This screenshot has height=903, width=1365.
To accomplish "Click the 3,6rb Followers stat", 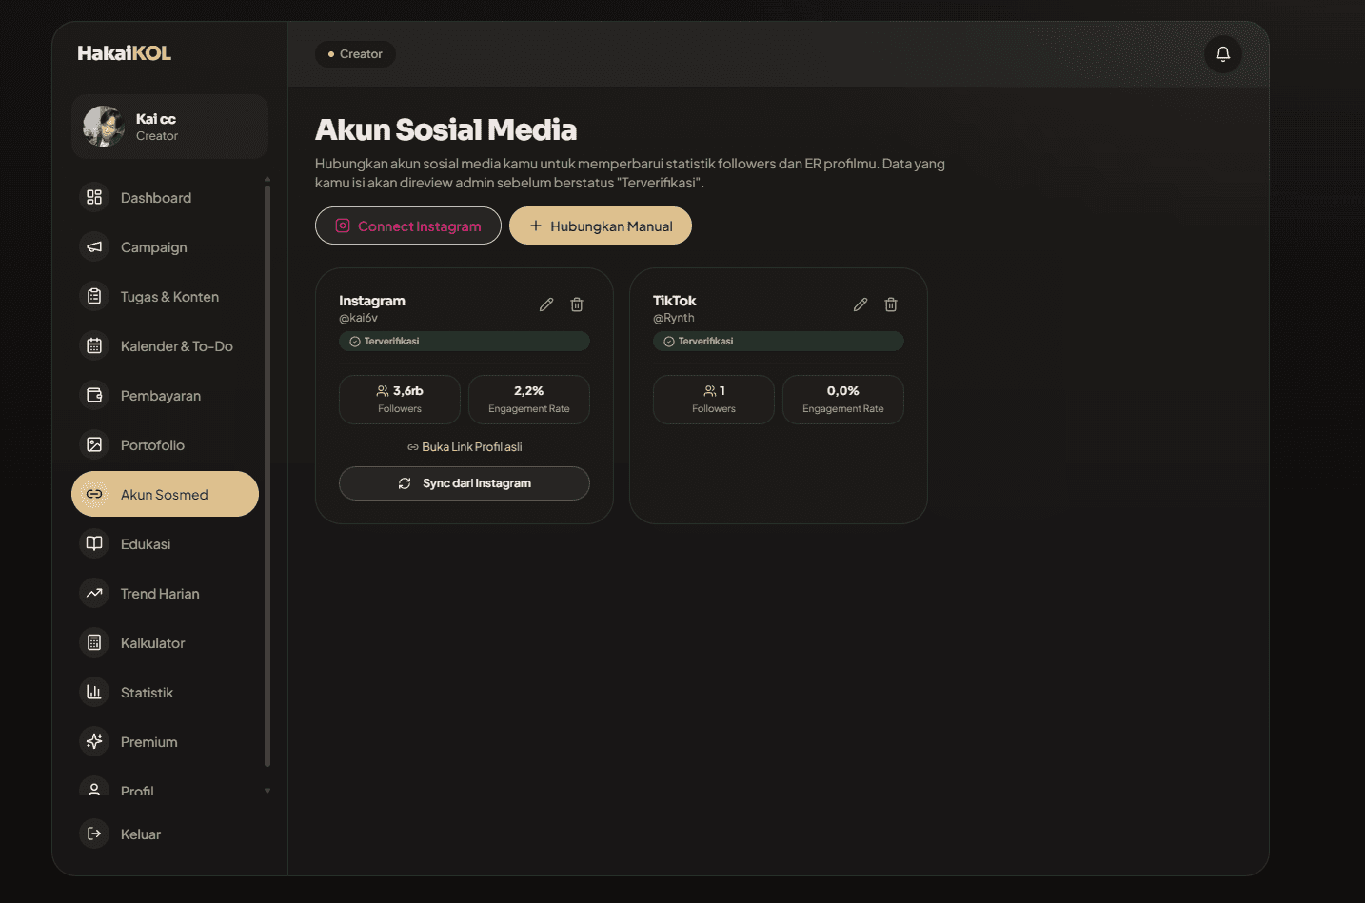I will tap(400, 400).
